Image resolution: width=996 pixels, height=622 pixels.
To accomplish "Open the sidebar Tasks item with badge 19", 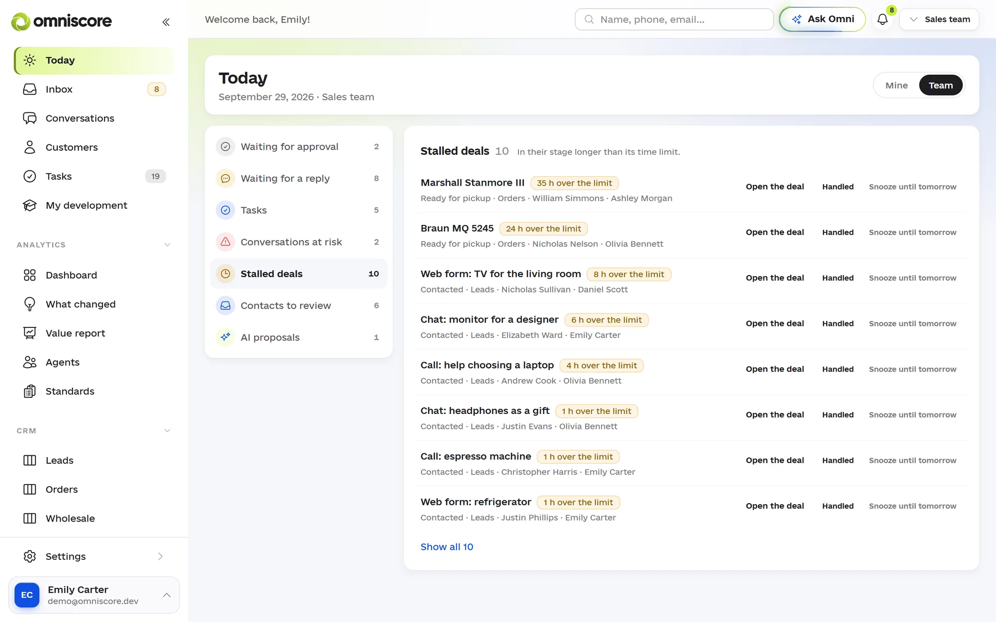I will 94,176.
